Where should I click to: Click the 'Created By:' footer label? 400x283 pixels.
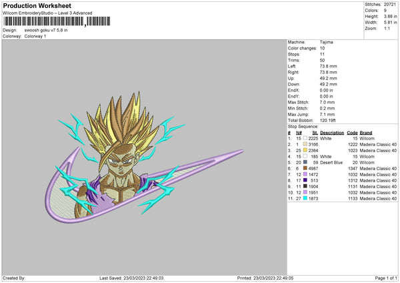tap(14, 278)
